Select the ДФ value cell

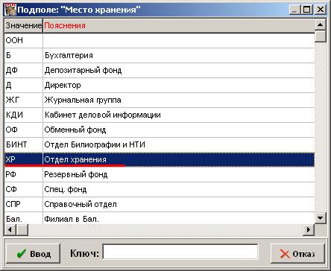click(24, 70)
